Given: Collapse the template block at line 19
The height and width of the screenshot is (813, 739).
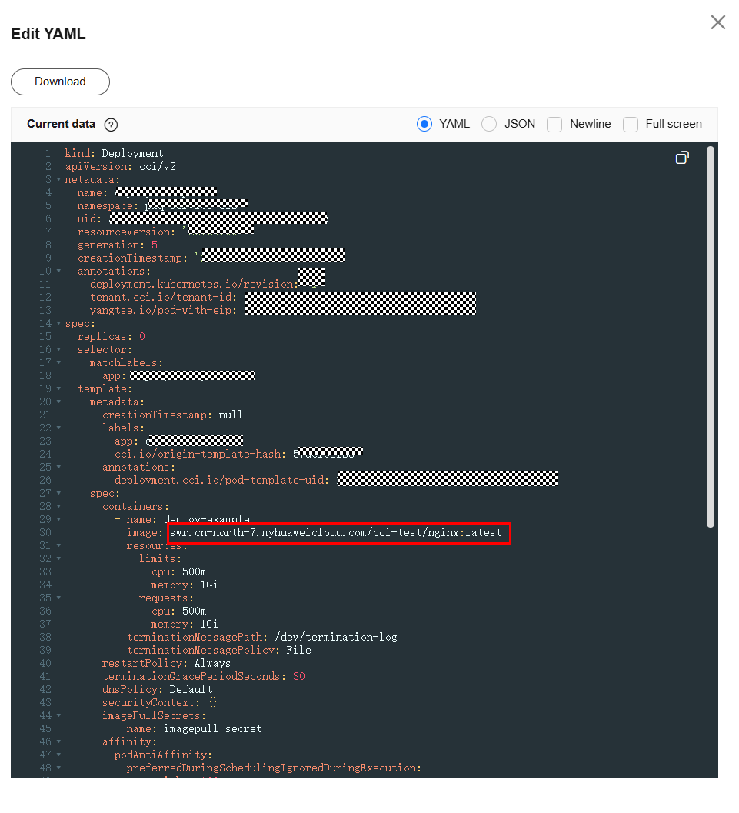Looking at the screenshot, I should click(x=58, y=389).
